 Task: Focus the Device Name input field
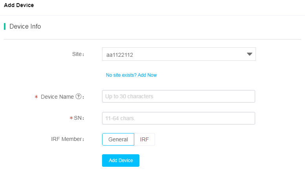[x=178, y=96]
